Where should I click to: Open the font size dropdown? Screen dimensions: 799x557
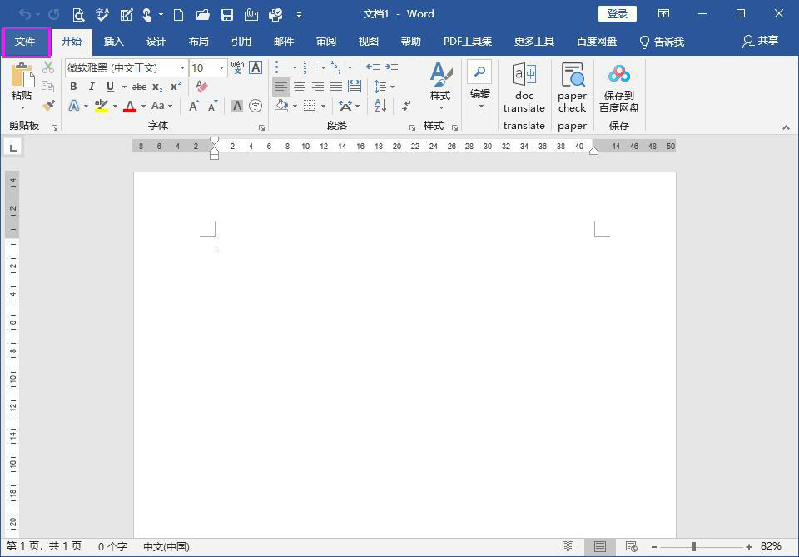(x=221, y=67)
